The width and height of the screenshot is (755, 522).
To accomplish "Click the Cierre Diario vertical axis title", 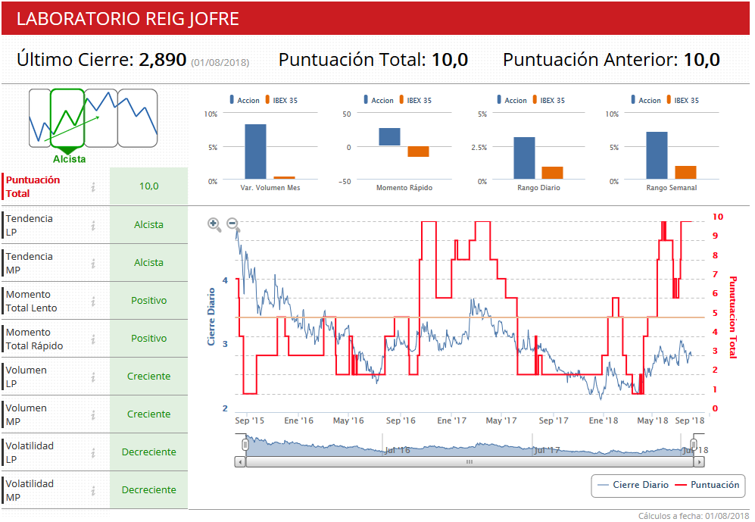I will pos(211,317).
